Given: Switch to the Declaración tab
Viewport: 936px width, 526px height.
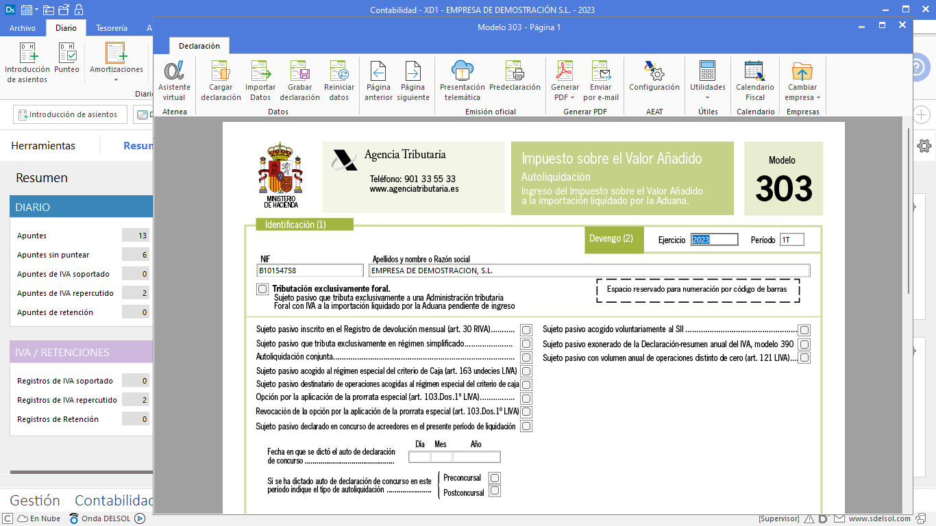Looking at the screenshot, I should coord(199,46).
